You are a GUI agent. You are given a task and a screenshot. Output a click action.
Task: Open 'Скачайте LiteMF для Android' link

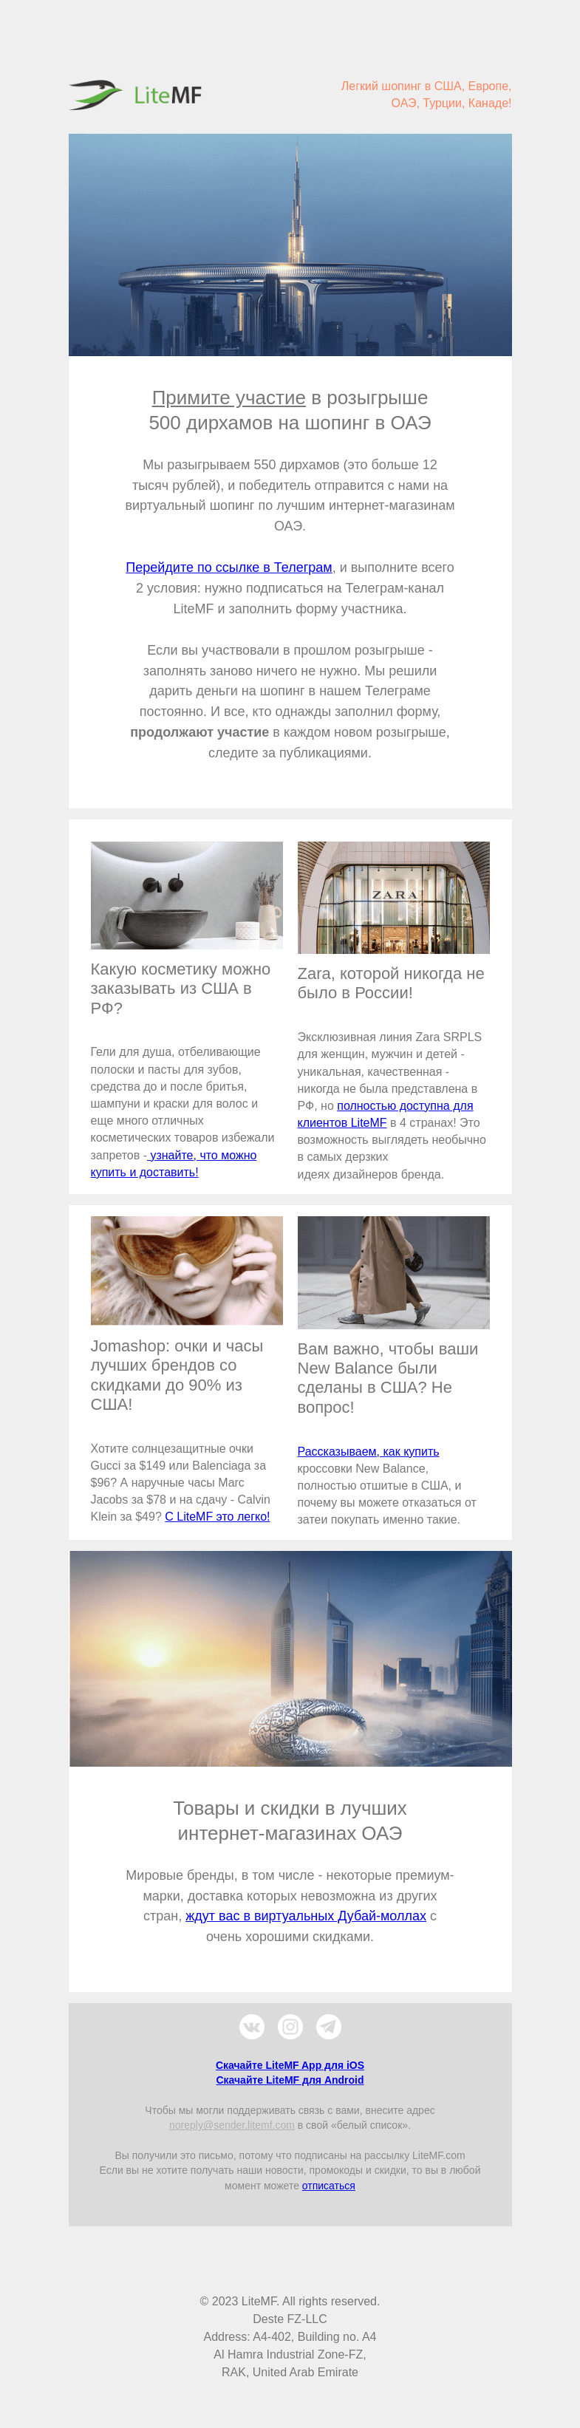[x=290, y=2080]
